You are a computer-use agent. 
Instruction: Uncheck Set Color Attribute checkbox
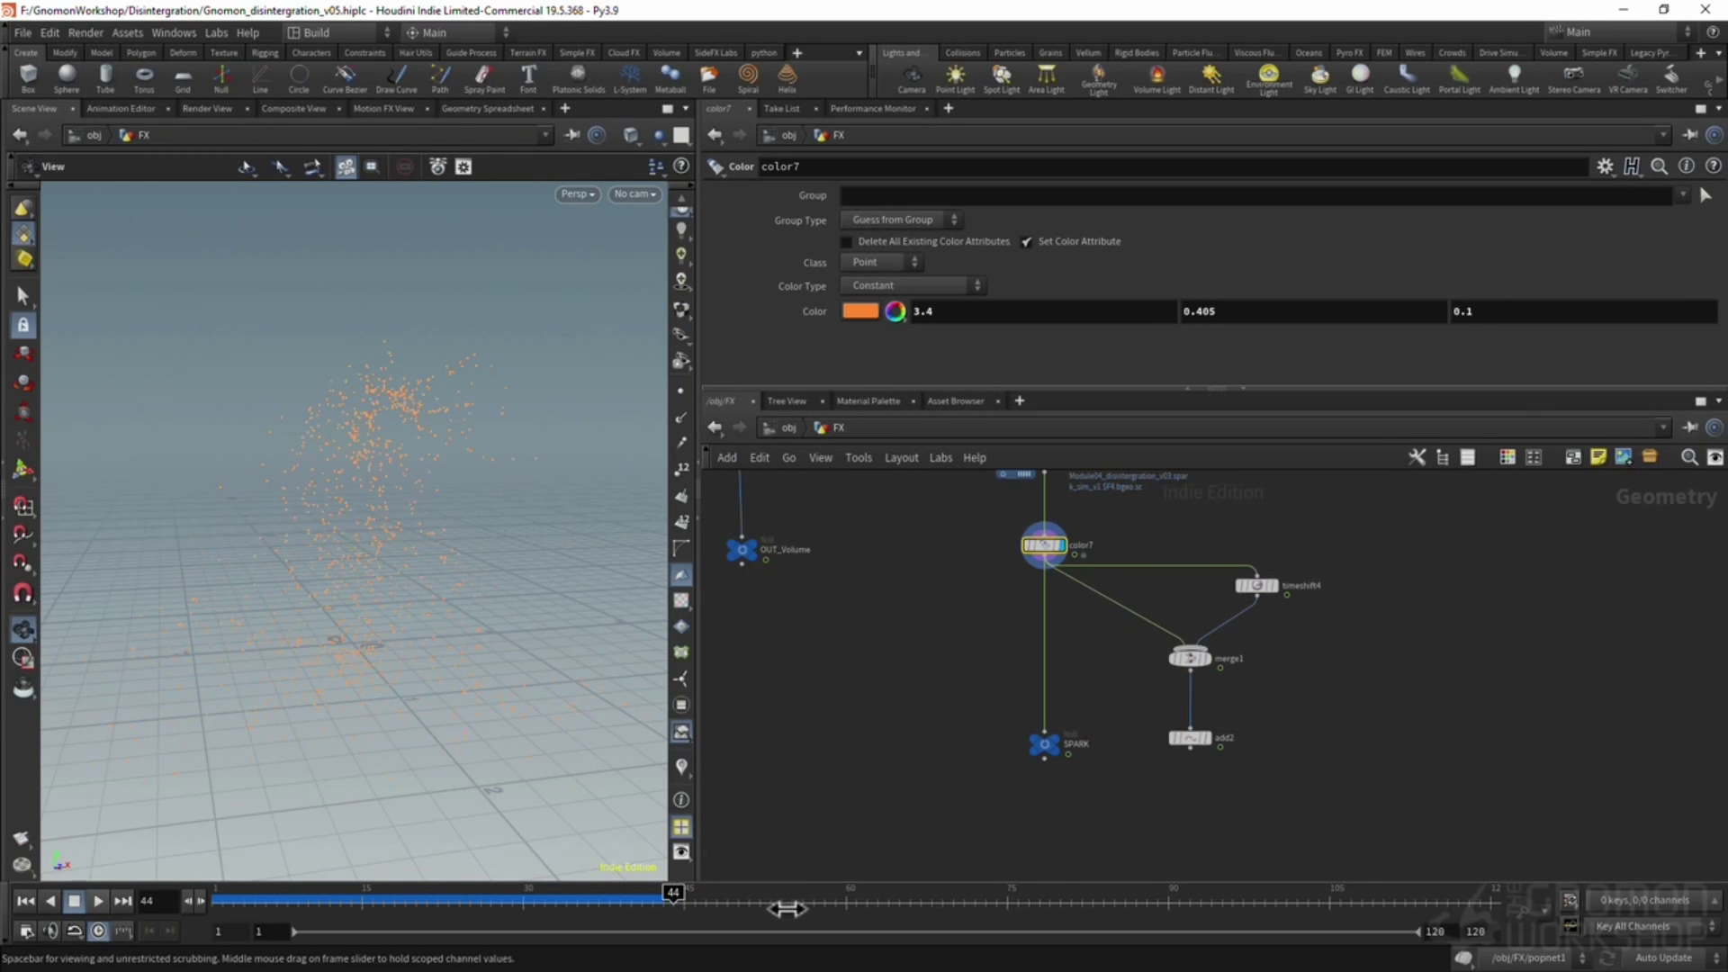1026,242
